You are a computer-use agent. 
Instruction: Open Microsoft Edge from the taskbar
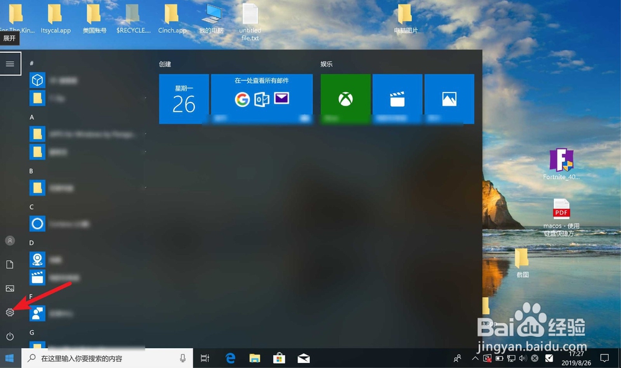(x=230, y=358)
